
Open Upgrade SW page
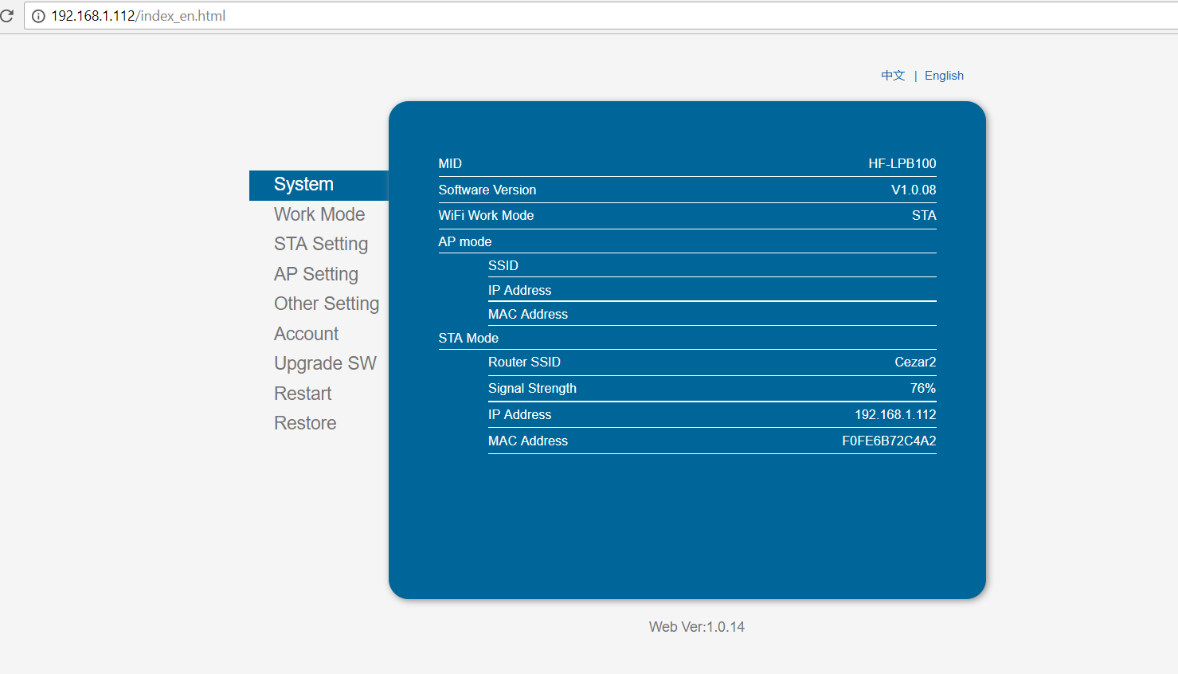(x=325, y=363)
